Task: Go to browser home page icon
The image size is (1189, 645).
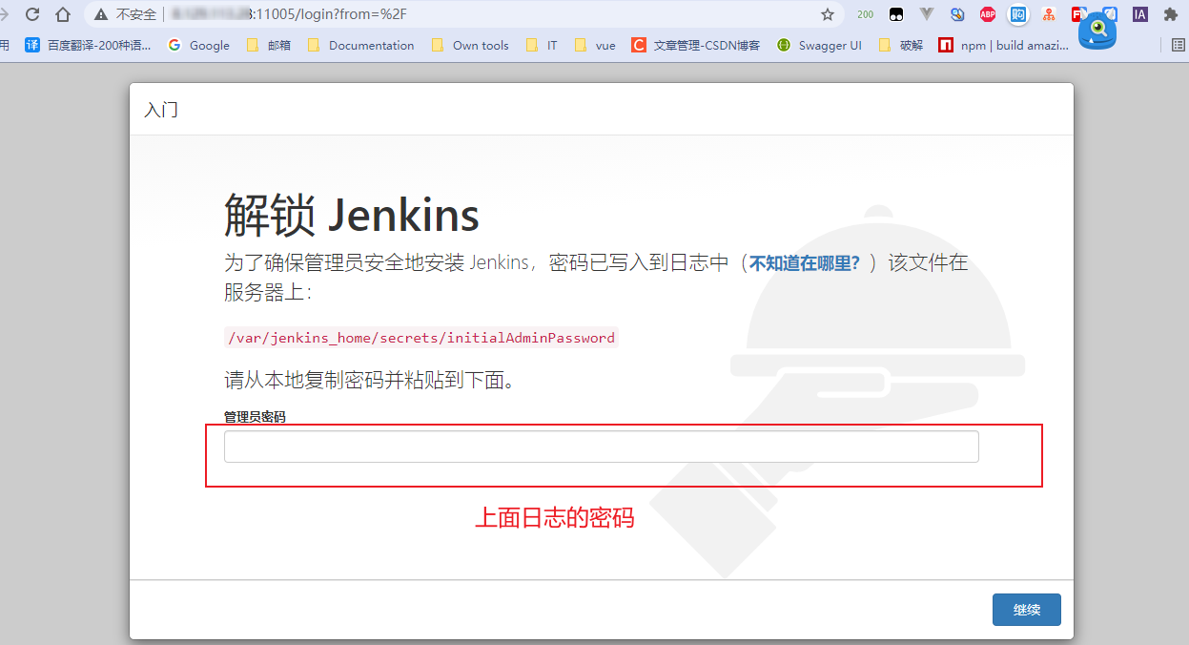Action: pyautogui.click(x=63, y=14)
